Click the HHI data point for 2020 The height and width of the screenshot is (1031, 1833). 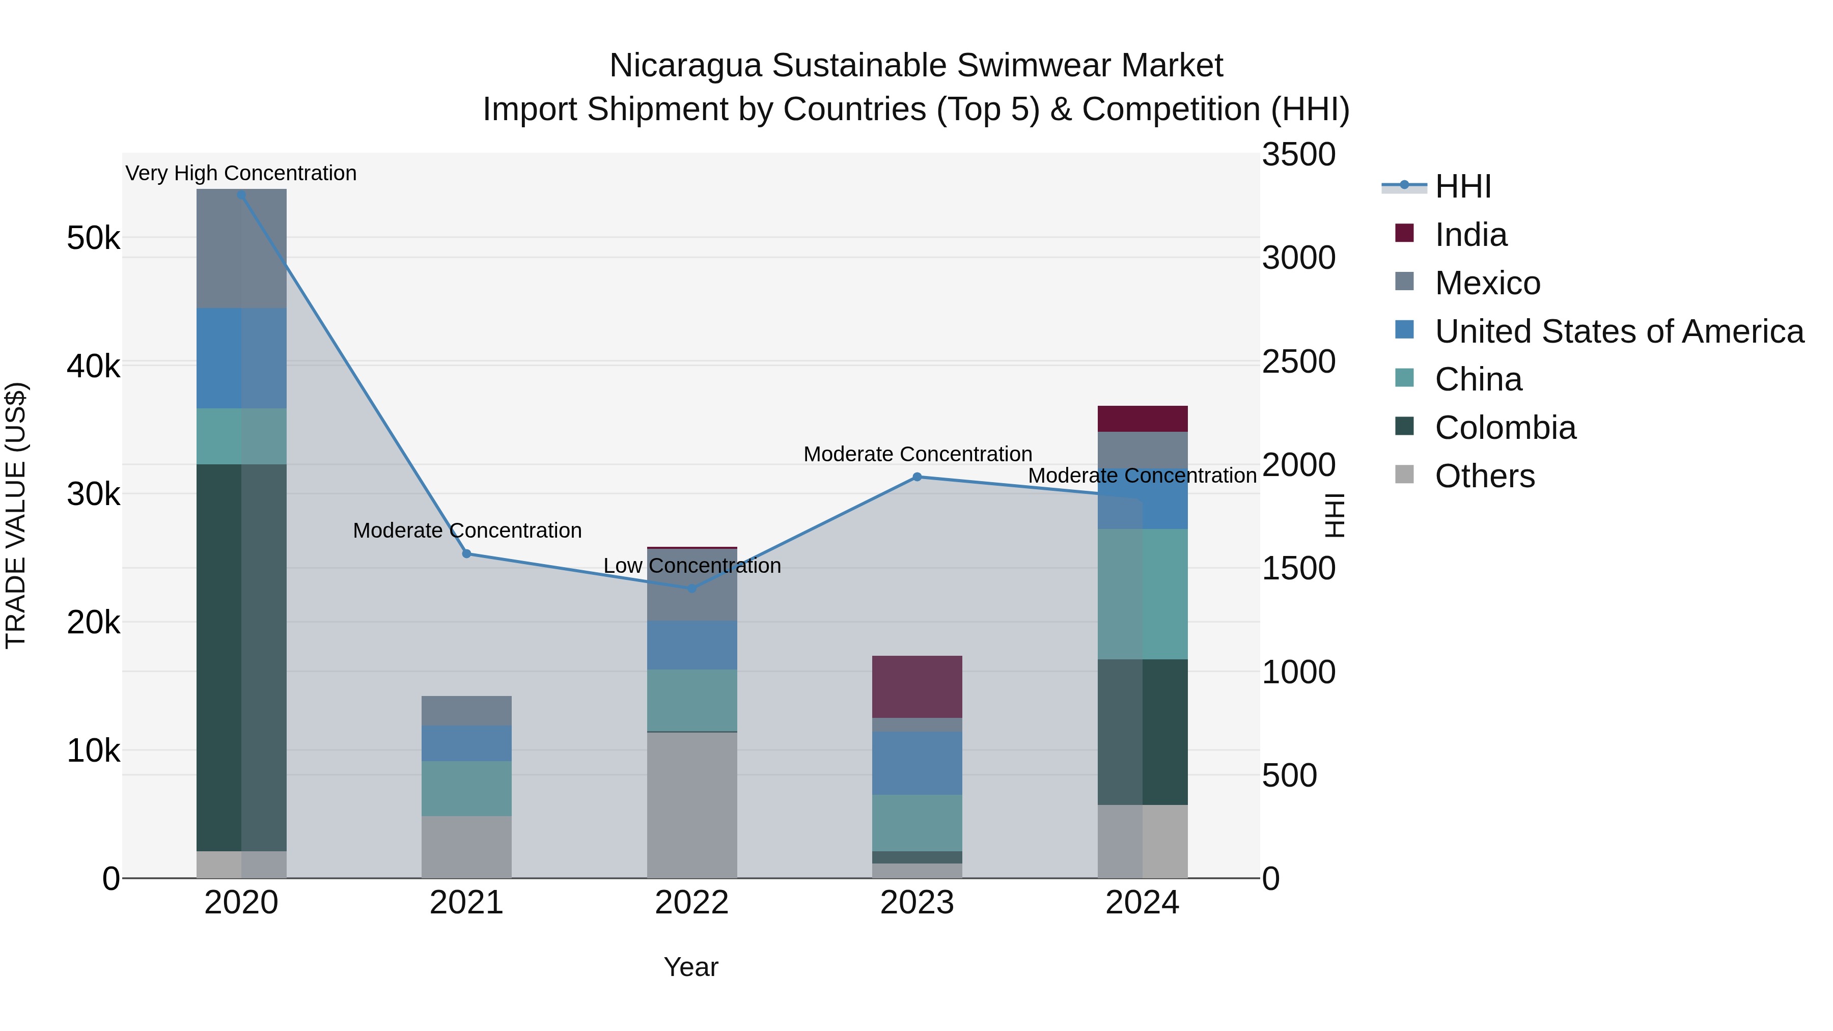coord(241,195)
